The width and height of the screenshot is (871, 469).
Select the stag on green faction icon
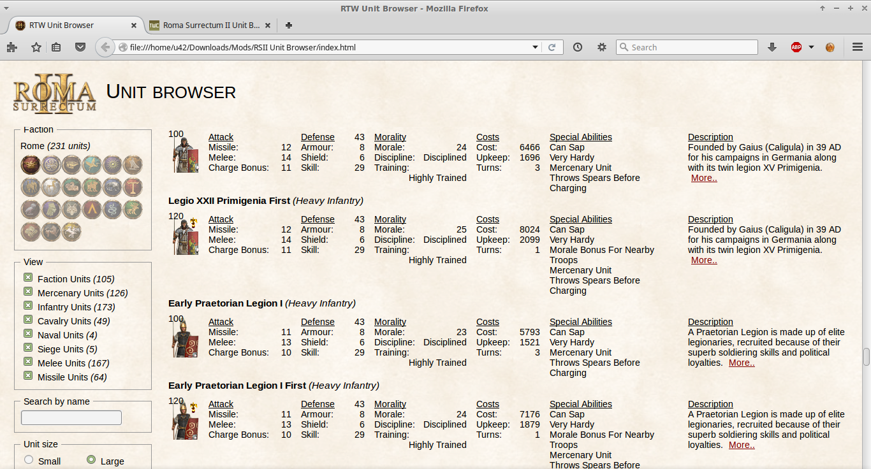pos(133,210)
